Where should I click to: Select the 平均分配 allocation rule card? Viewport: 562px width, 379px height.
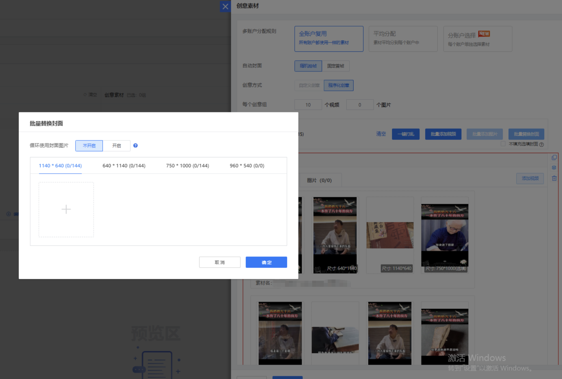[403, 39]
